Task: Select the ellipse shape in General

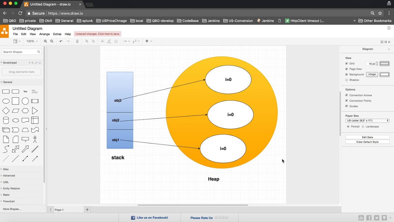Action: (6, 101)
